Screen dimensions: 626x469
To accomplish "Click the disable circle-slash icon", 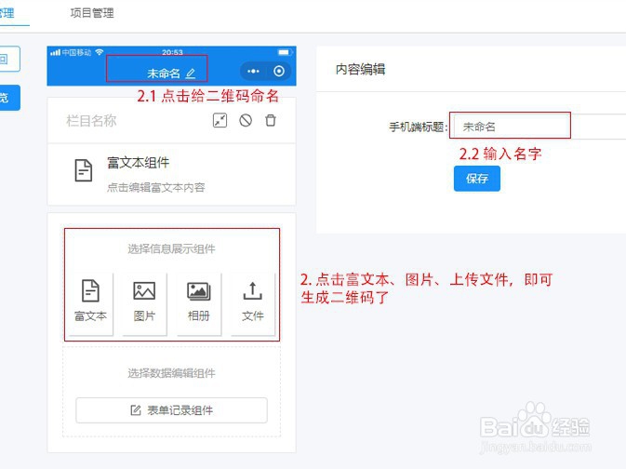I will pos(246,120).
